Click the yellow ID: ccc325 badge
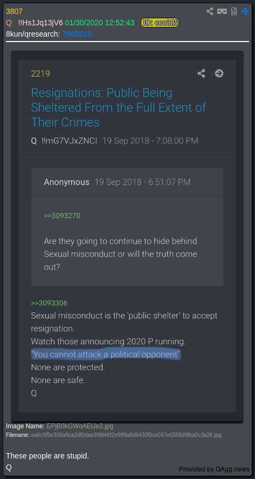The width and height of the screenshot is (255, 479). tap(160, 23)
